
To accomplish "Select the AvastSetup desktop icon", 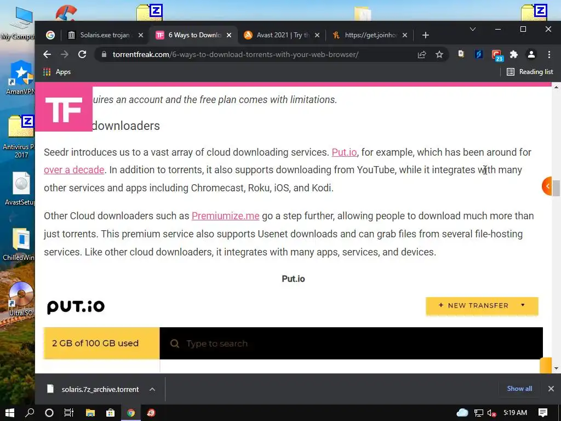I will click(20, 189).
